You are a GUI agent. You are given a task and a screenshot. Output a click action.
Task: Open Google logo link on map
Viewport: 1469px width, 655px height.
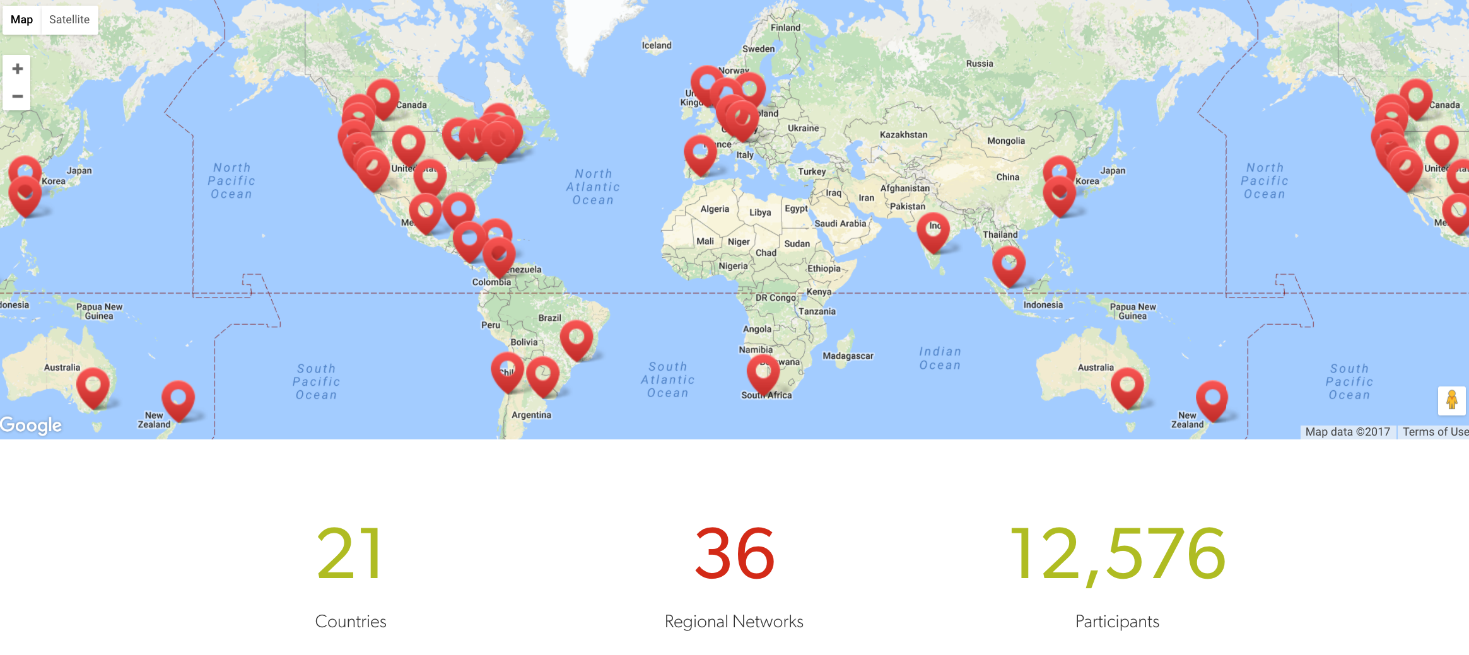pos(31,426)
